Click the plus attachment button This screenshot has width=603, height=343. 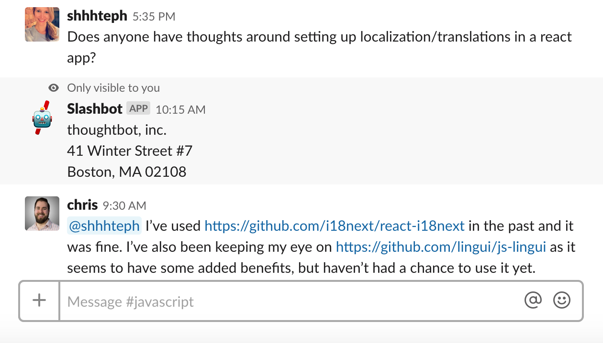pyautogui.click(x=39, y=300)
